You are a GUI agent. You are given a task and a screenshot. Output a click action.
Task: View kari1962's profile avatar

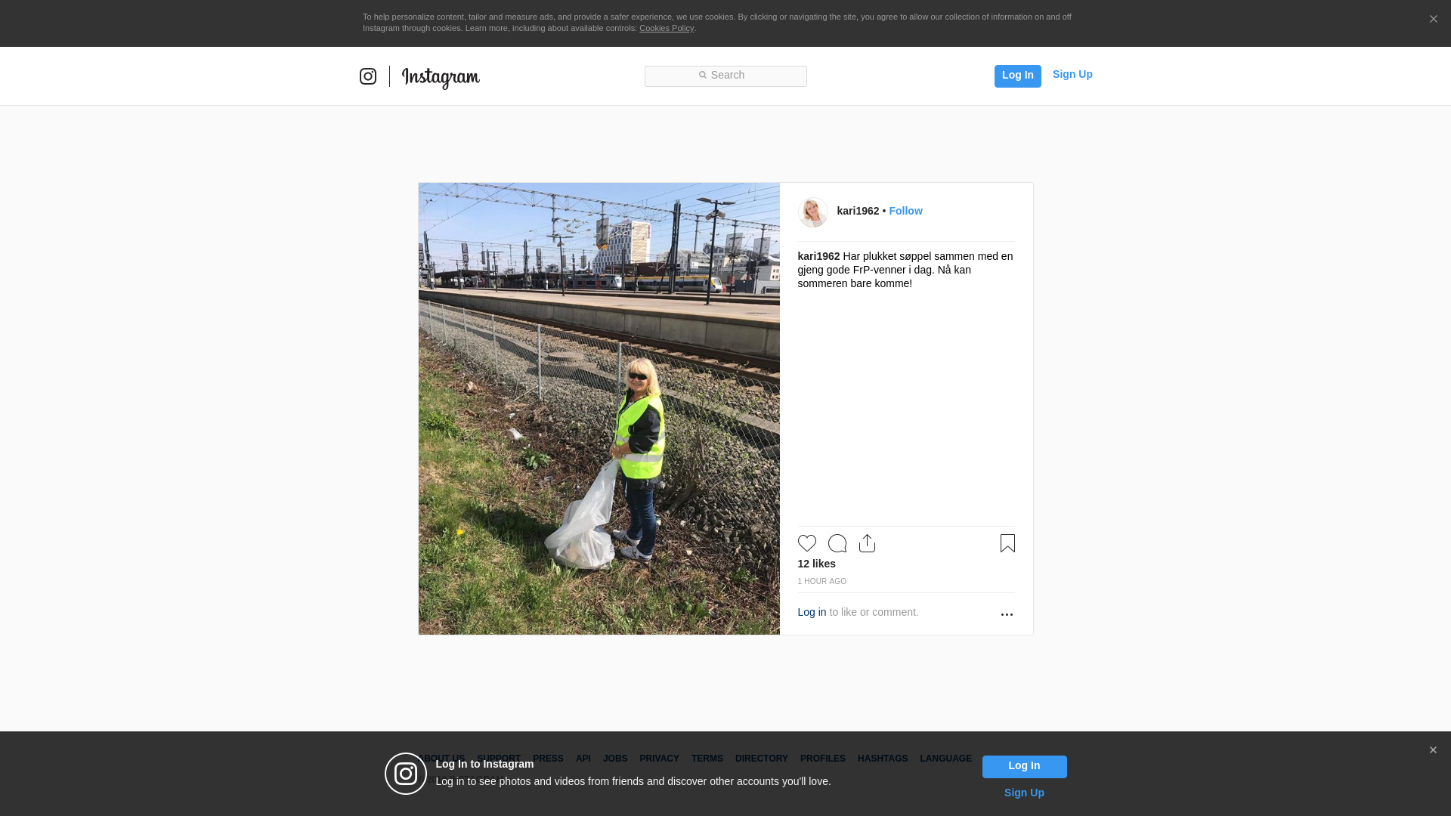pyautogui.click(x=812, y=212)
